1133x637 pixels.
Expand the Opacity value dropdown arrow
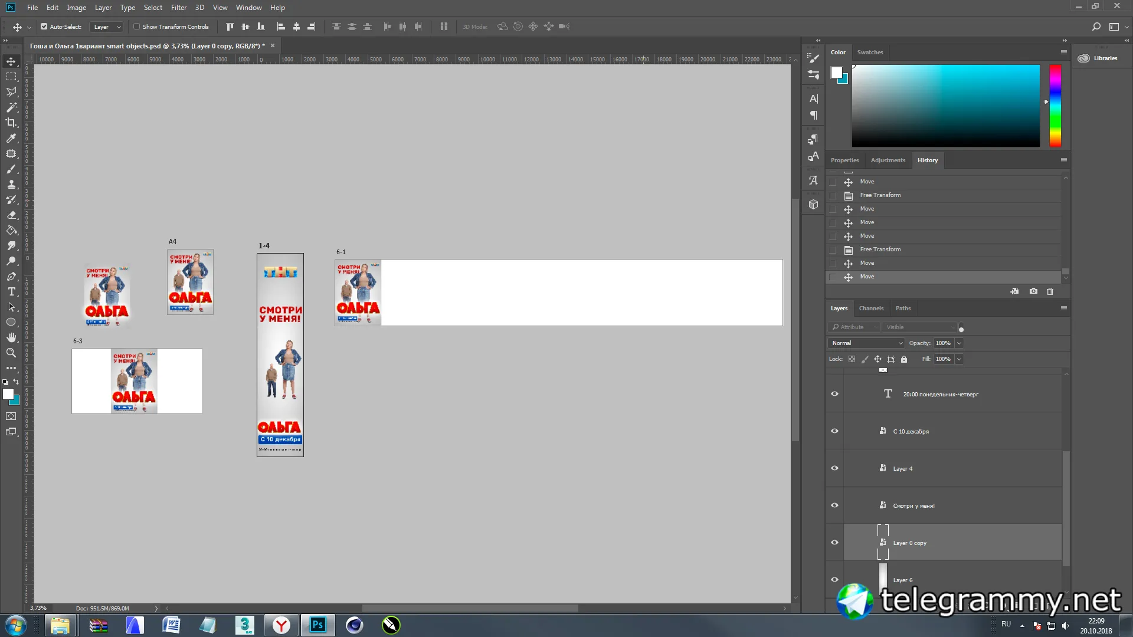(x=959, y=343)
